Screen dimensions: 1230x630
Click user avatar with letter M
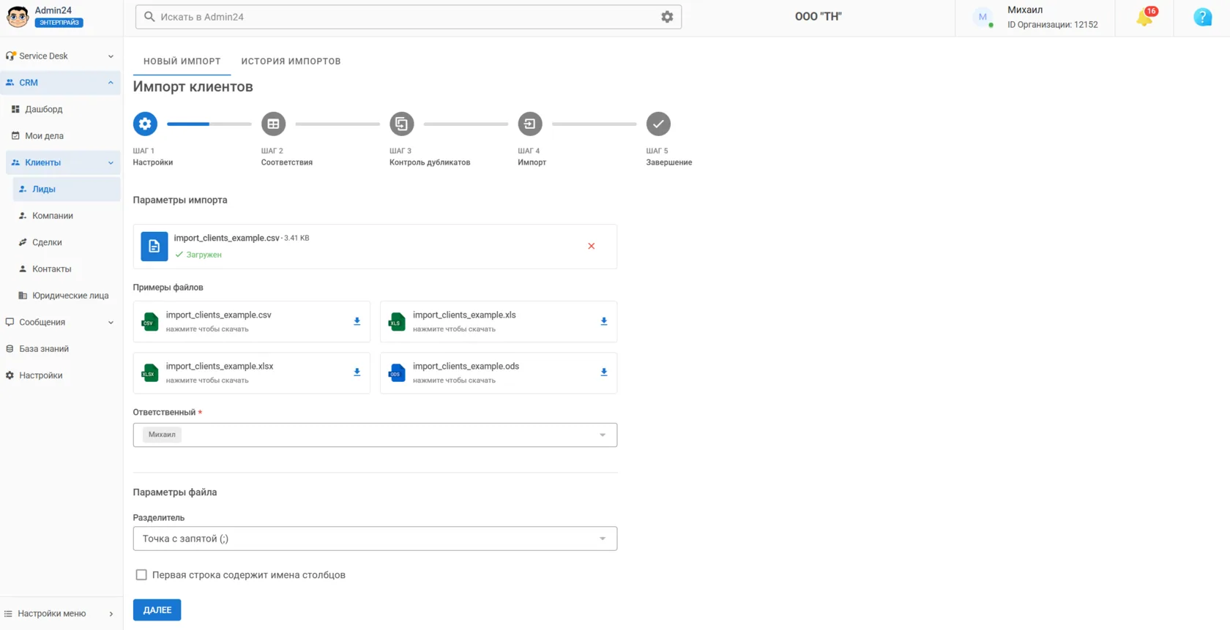click(983, 17)
